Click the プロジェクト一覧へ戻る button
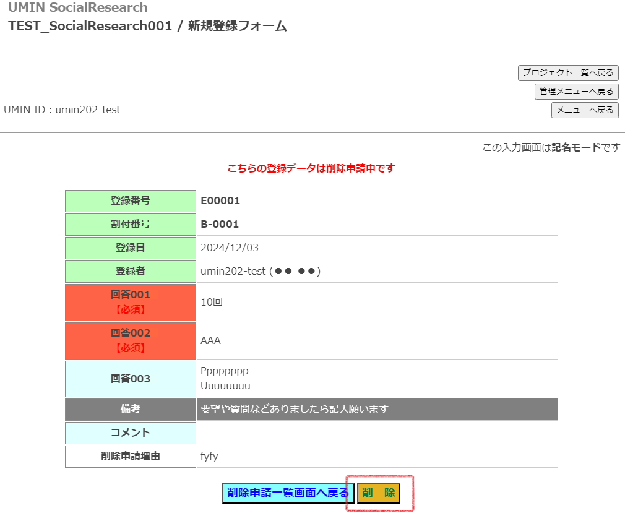The width and height of the screenshot is (625, 521). [568, 73]
